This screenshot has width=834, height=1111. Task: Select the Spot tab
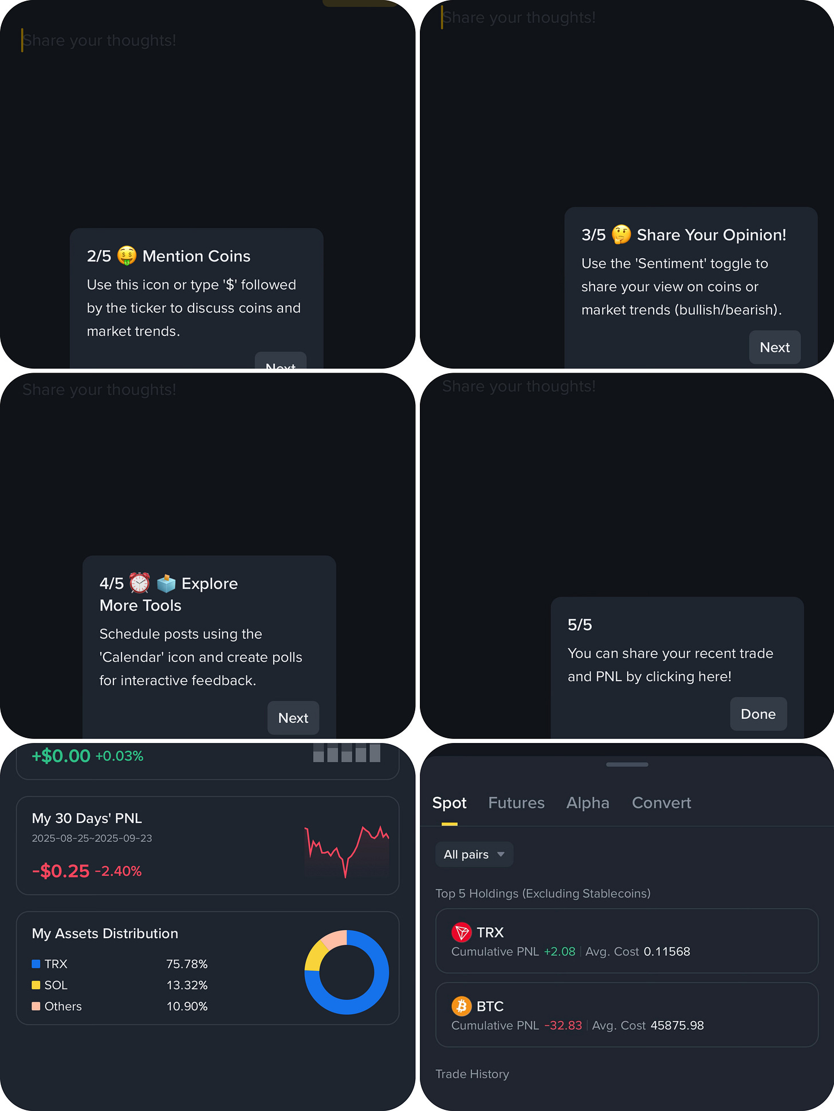[450, 803]
